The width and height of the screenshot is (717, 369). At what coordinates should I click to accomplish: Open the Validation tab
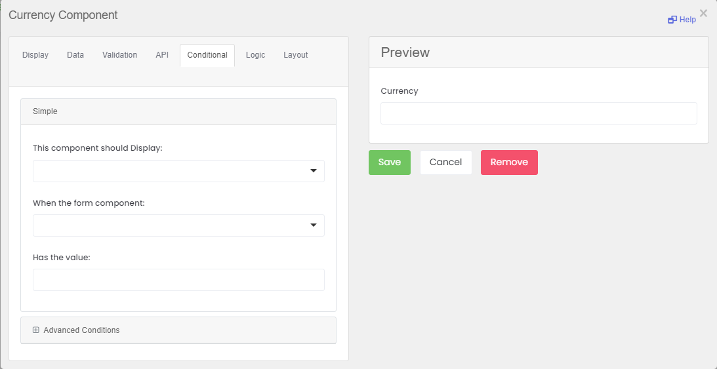click(120, 55)
